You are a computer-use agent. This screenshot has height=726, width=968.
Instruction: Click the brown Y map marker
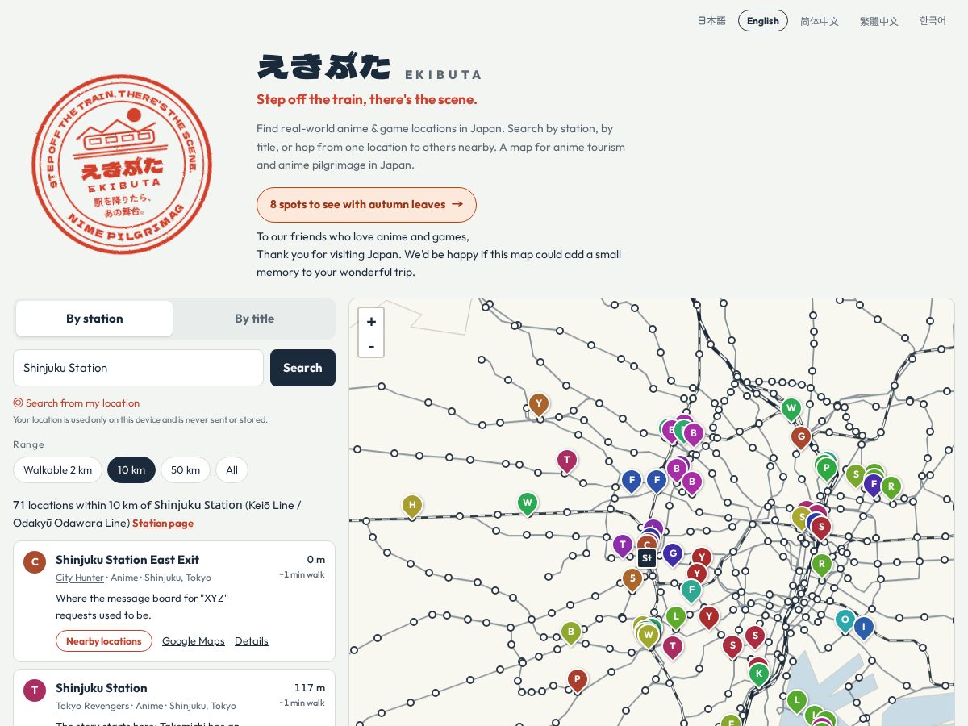tap(539, 403)
